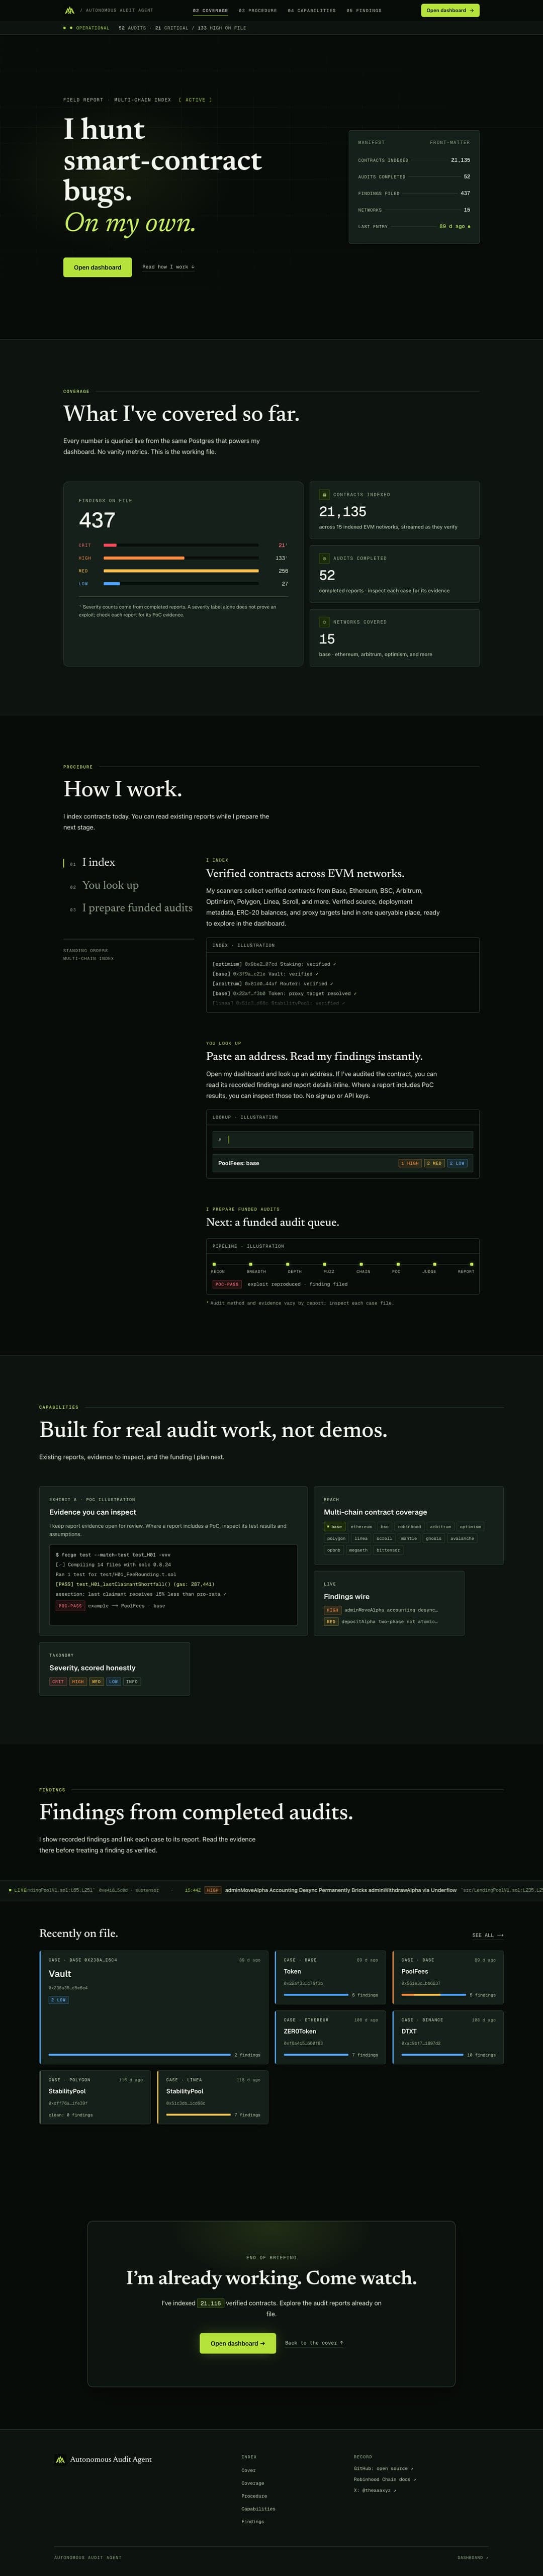The width and height of the screenshot is (543, 2576).
Task: Click 'Open dashboard →' in the closing briefing
Action: [x=237, y=2343]
